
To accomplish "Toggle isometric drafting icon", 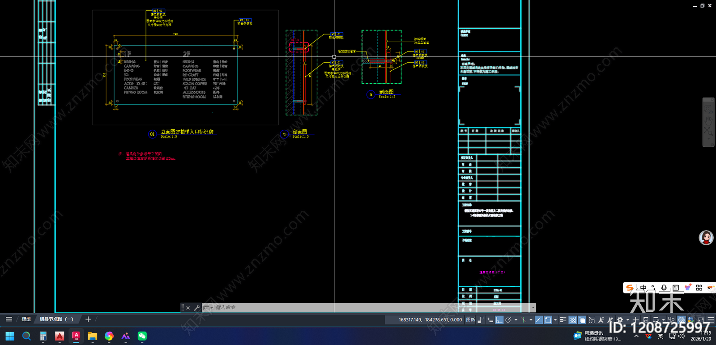I will 523,319.
